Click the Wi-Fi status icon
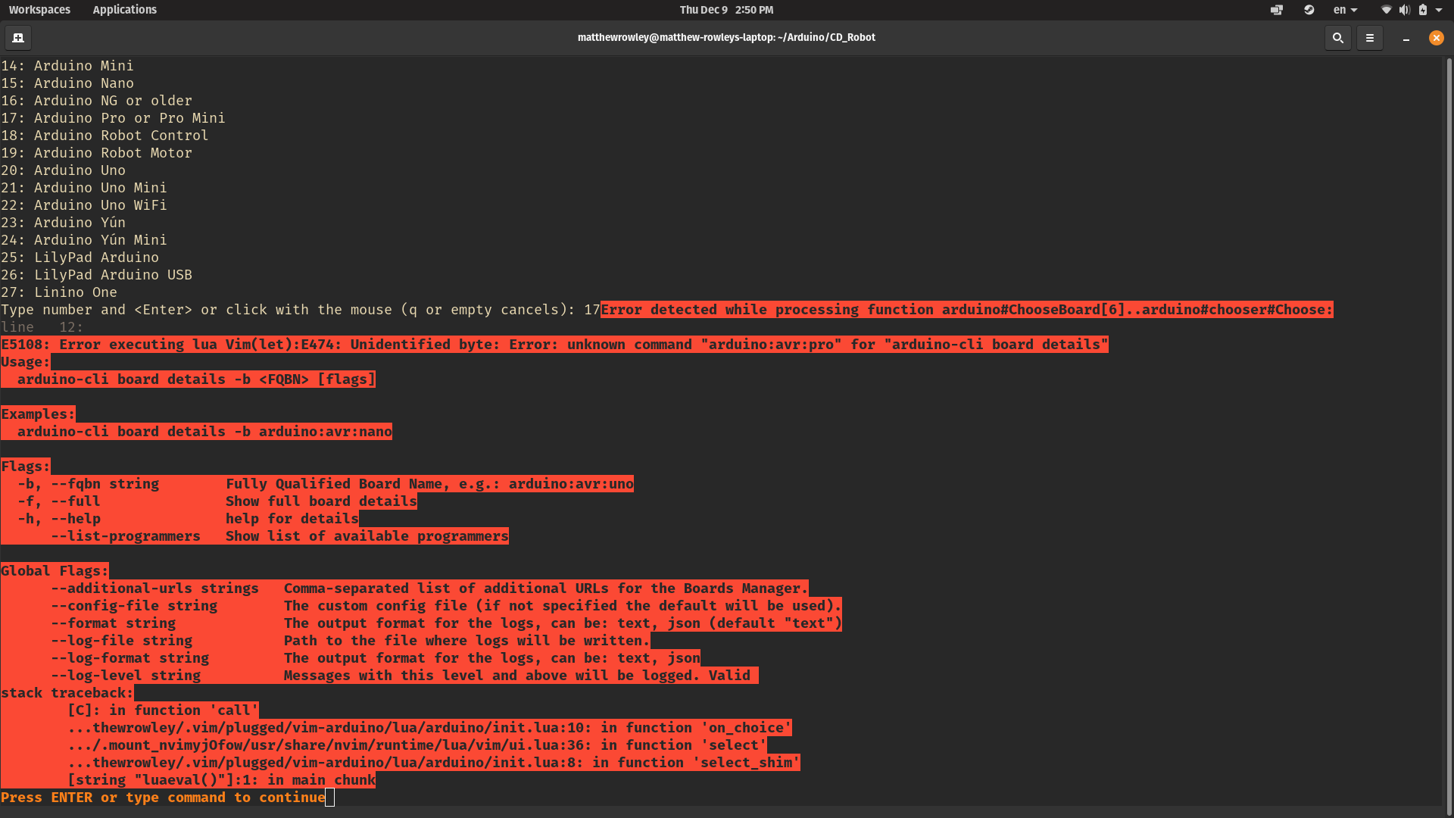 coord(1386,10)
